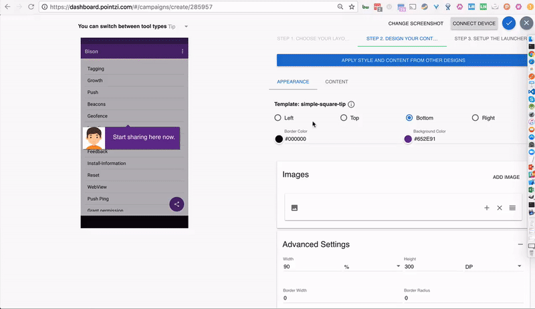Click the zoom magnifier icon in the address bar
Viewport: 535px width, 309px height.
[340, 7]
